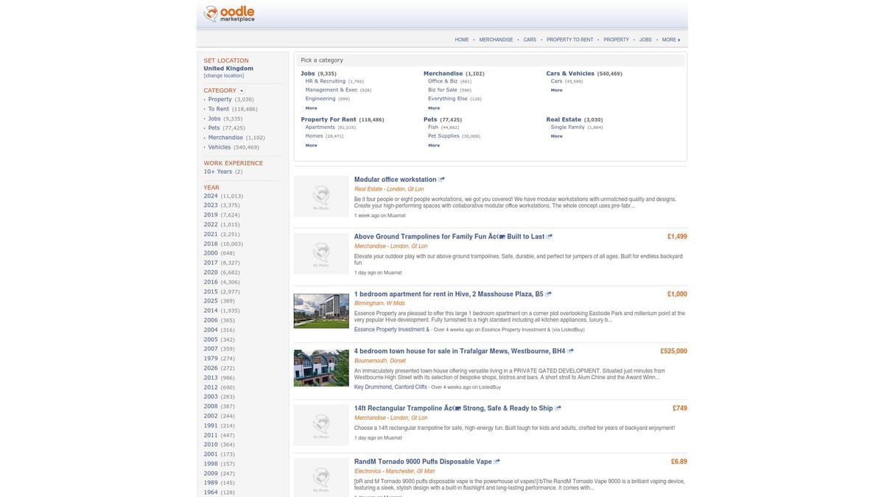Open Engineering jobs subcategory
Viewport: 884px width, 497px height.
[x=320, y=99]
